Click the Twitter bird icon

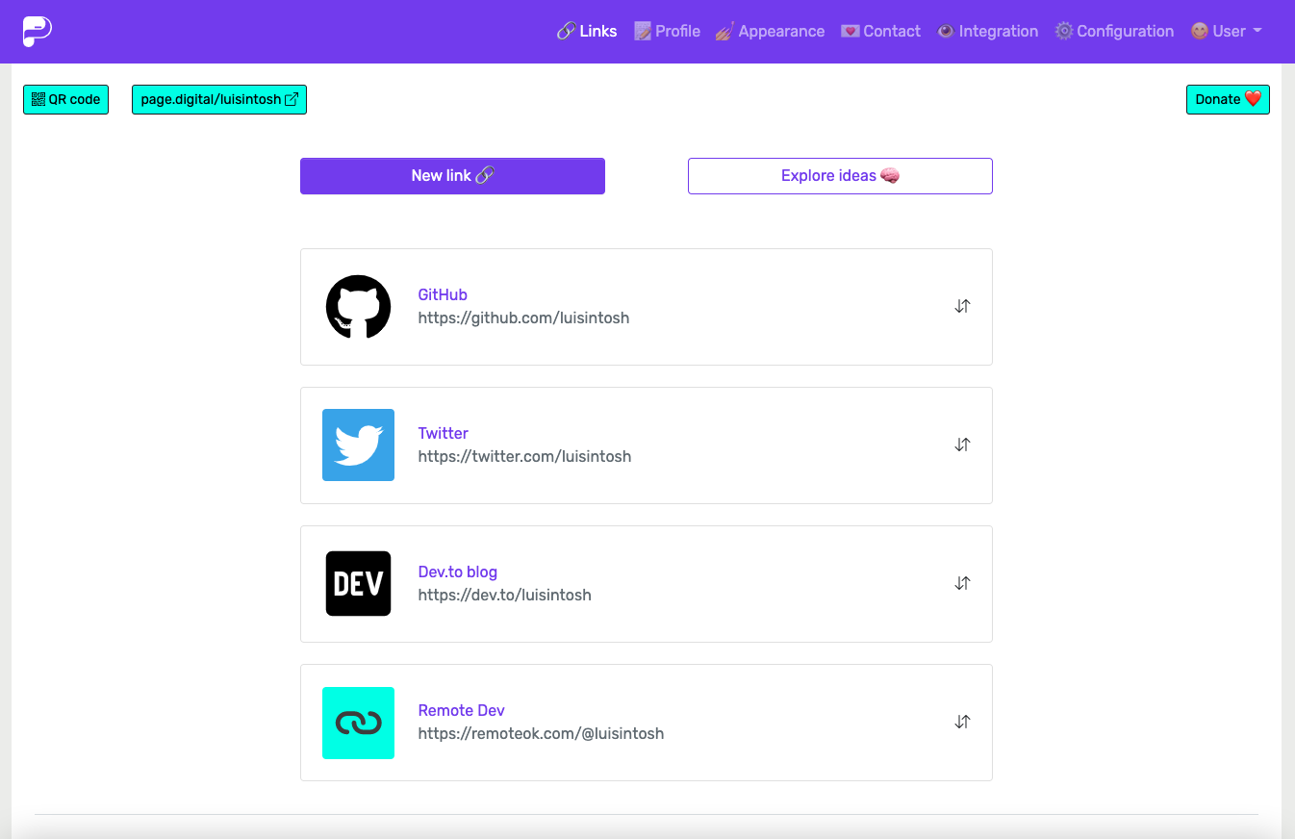(358, 445)
